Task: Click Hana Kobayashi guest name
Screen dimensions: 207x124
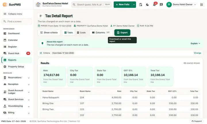Action: pyautogui.click(x=51, y=97)
